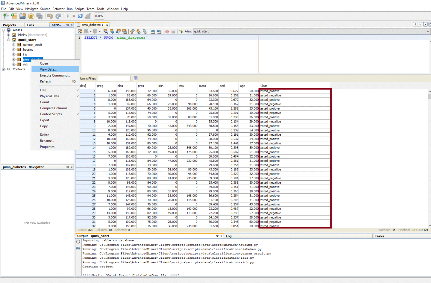
Task: Click the green Run play icon
Action: 68,16
